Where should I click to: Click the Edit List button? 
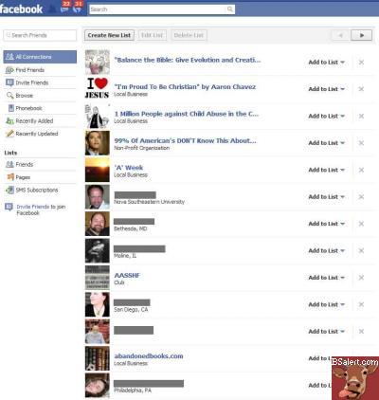(x=152, y=35)
